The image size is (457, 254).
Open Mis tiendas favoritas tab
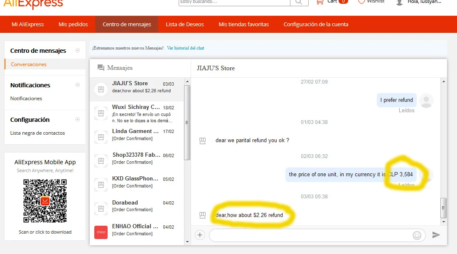tap(243, 24)
